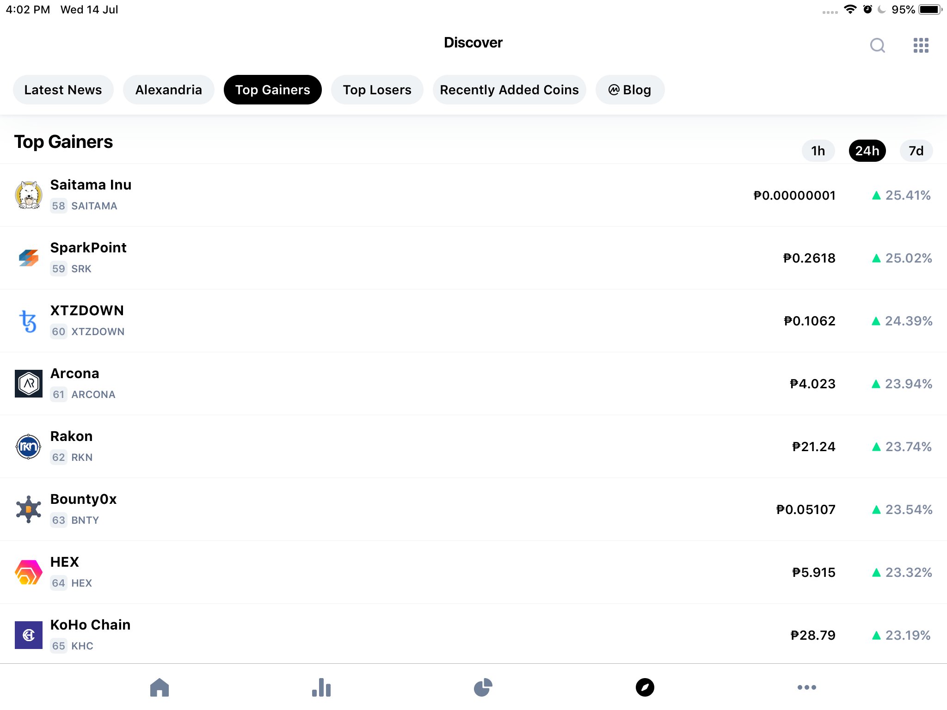Tap the alarm clock status icon

[867, 9]
